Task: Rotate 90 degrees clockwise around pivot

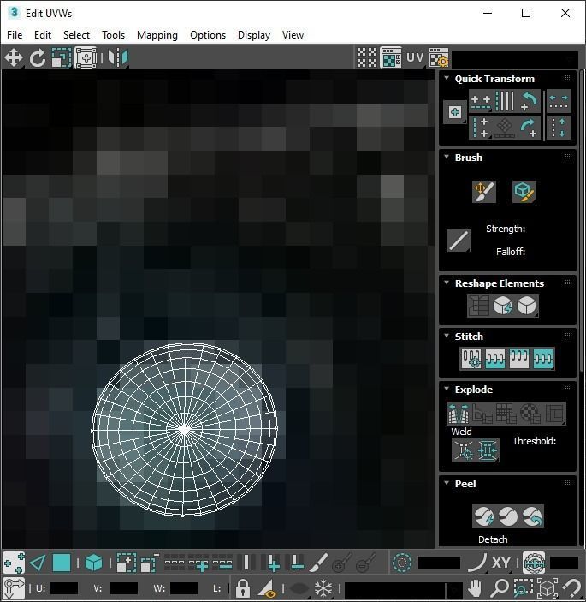Action: [529, 128]
